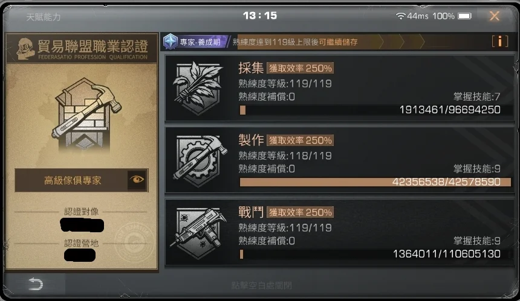The width and height of the screenshot is (520, 301).
Task: Click the 戰鬥 獲取效率 250% label
Action: (300, 212)
